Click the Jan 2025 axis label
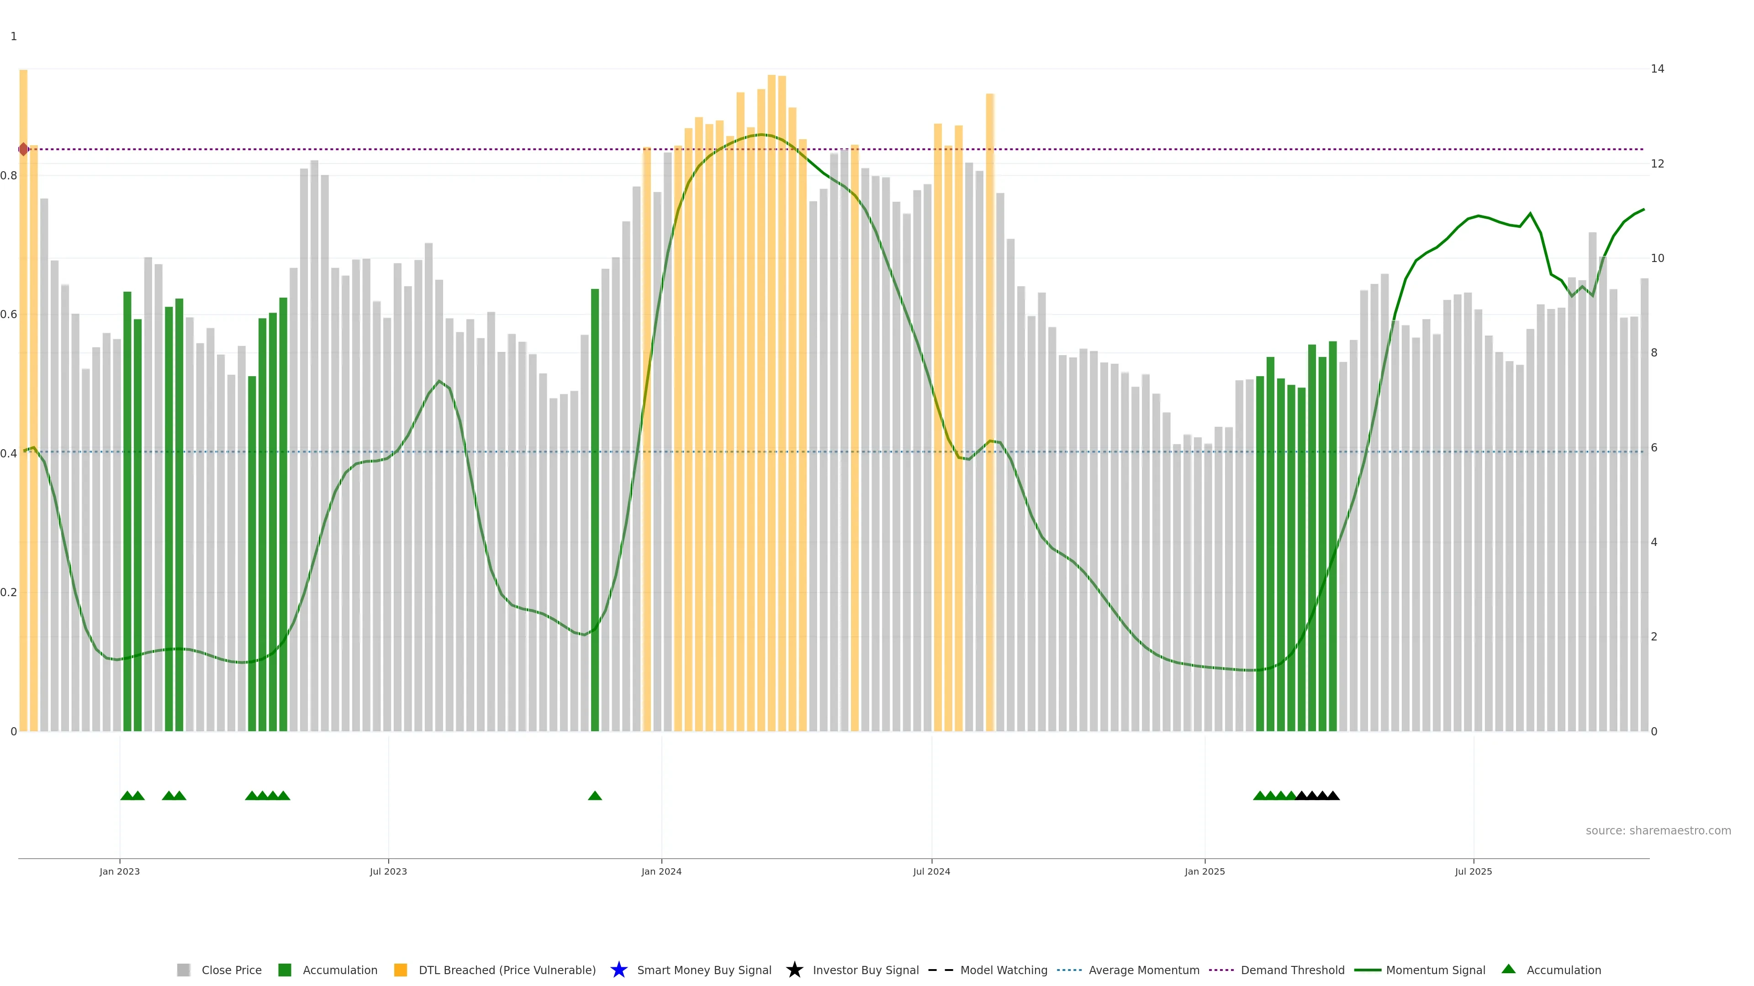 (1204, 871)
